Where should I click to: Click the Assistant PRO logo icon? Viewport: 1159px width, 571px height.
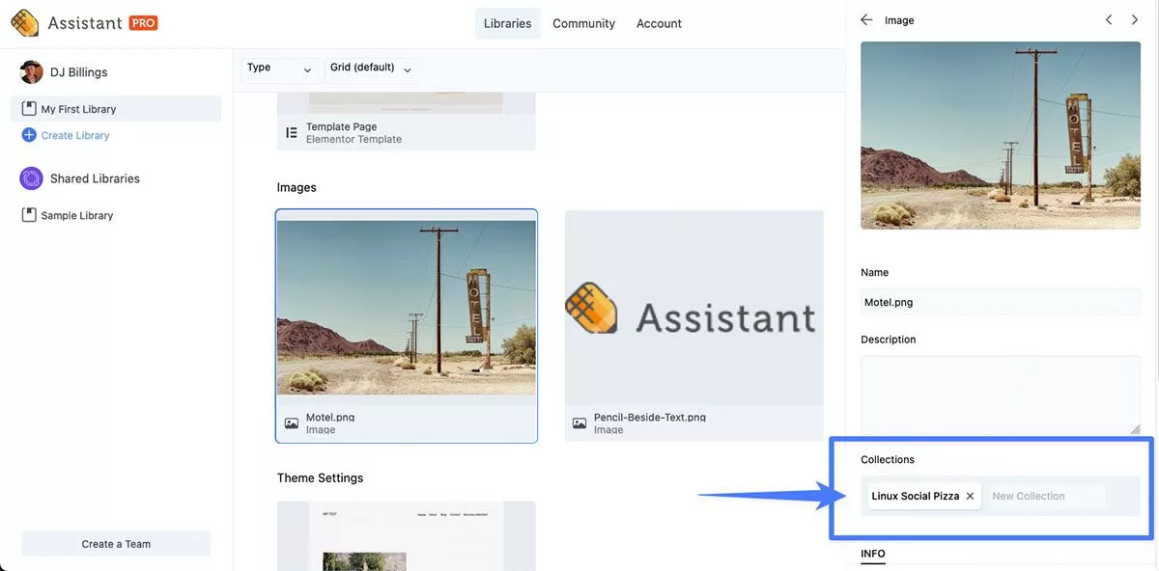pos(24,22)
